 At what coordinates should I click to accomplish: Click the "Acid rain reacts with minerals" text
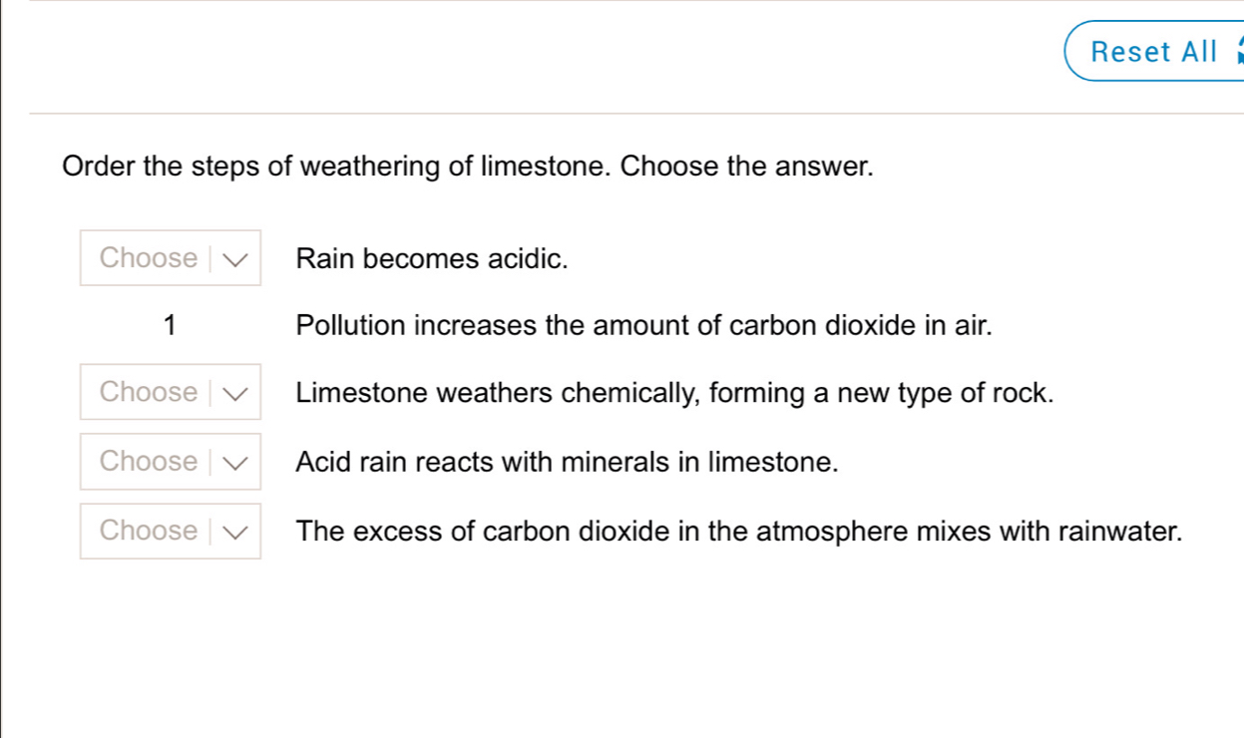click(x=566, y=463)
